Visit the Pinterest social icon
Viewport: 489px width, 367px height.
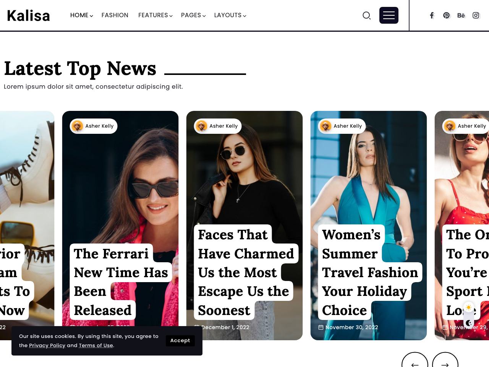(446, 15)
